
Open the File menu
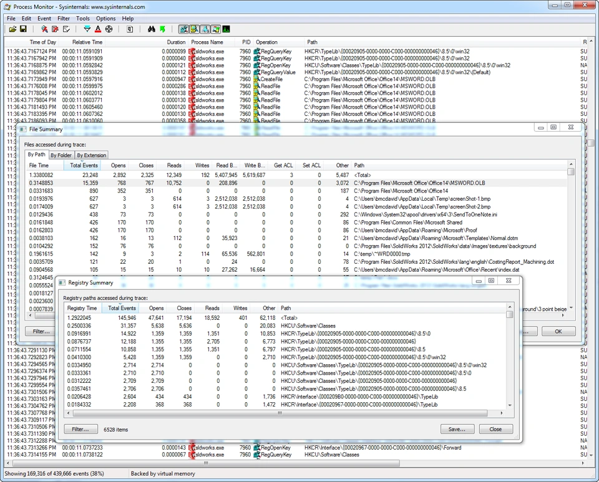coord(11,18)
